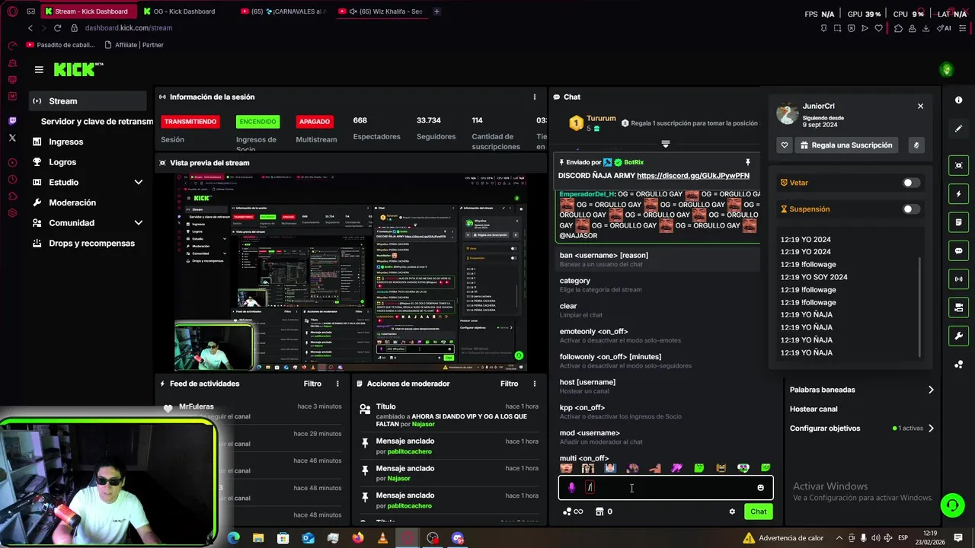Open Drops y recompensas

point(91,244)
